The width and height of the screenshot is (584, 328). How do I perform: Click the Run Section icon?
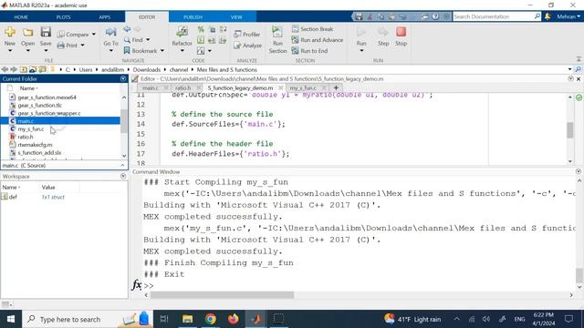point(277,32)
